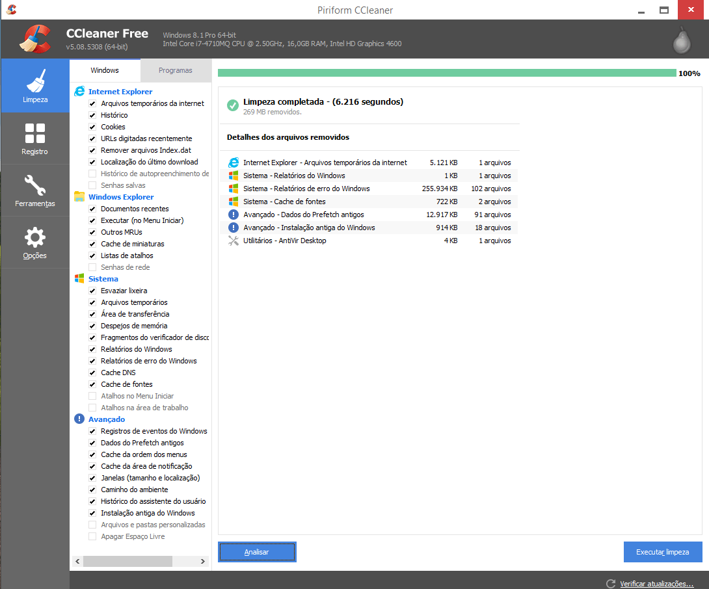The width and height of the screenshot is (709, 589).
Task: Click the refresh icon near Verificar atualizações
Action: (x=609, y=583)
